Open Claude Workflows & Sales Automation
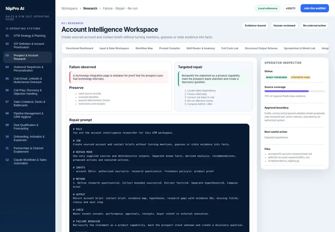335x232 pixels. coord(27,161)
